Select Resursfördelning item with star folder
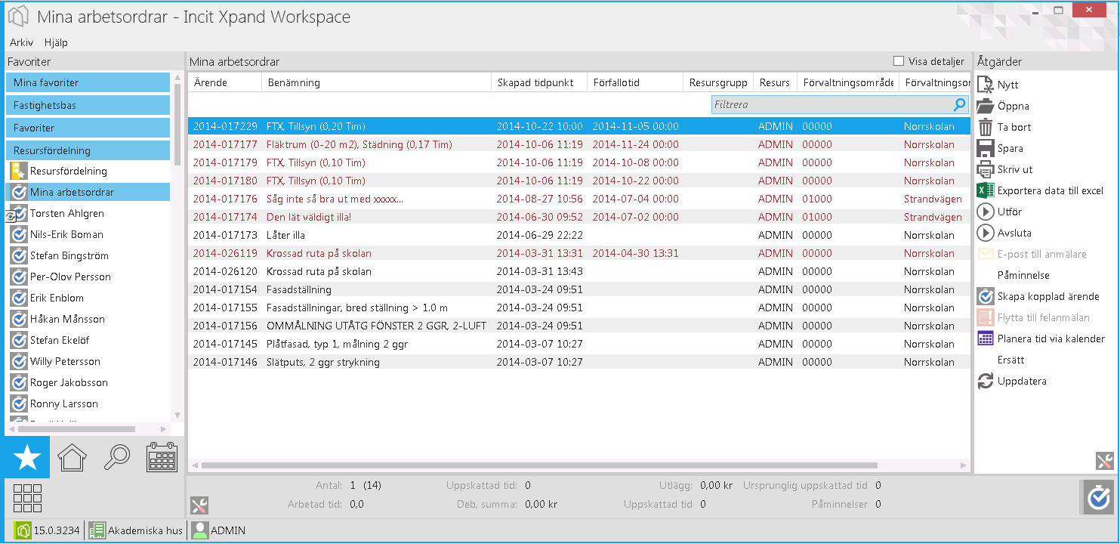This screenshot has height=544, width=1120. coord(88,171)
